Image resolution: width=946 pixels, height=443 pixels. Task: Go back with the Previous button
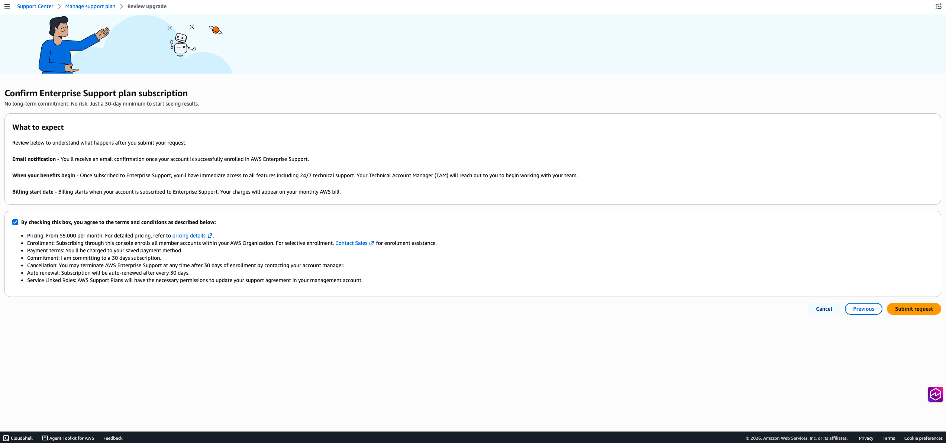(x=863, y=309)
